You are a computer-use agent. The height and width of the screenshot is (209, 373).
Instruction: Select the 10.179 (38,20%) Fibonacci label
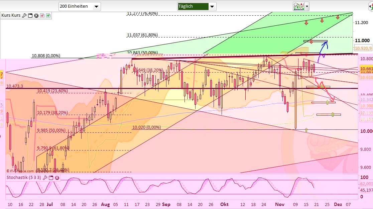point(52,112)
